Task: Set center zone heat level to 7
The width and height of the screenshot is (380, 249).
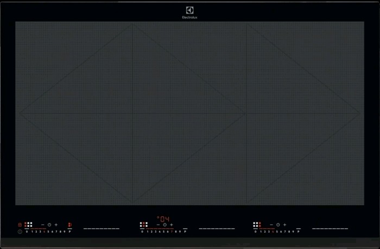Action: click(172, 232)
